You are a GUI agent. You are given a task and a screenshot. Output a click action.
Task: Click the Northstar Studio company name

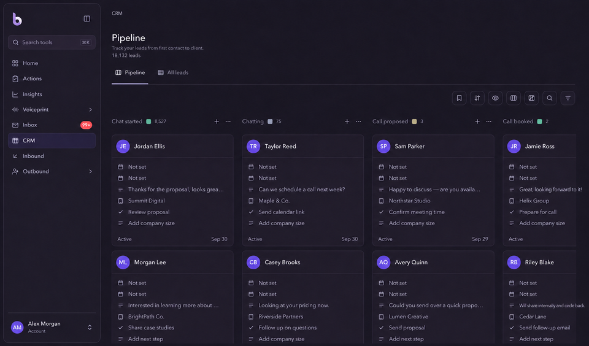click(409, 201)
